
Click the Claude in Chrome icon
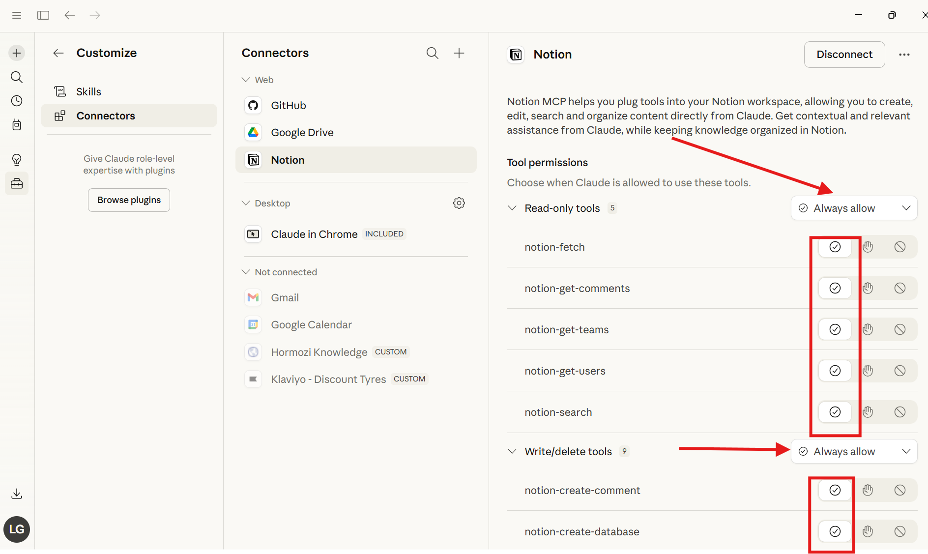253,234
